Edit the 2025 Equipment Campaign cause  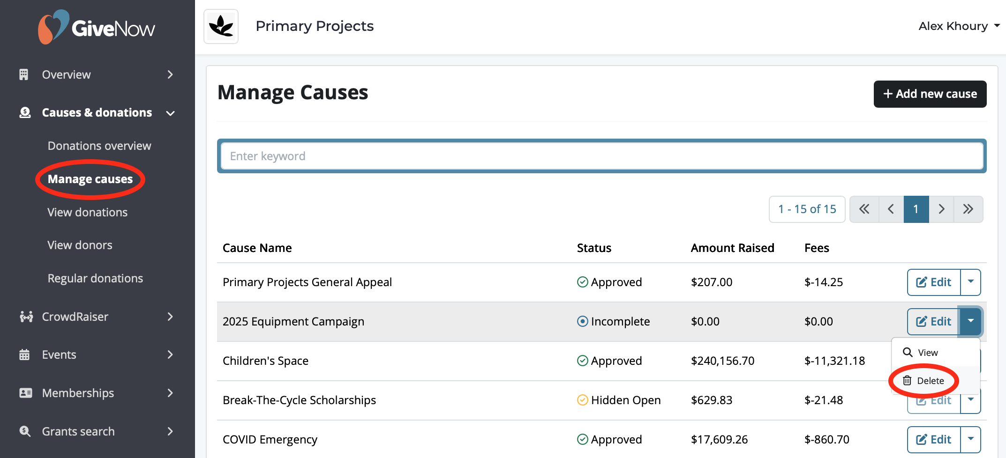coord(934,321)
